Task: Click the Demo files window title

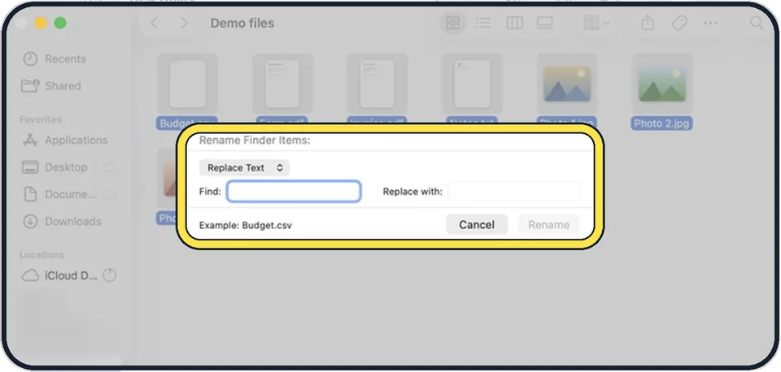Action: point(242,23)
